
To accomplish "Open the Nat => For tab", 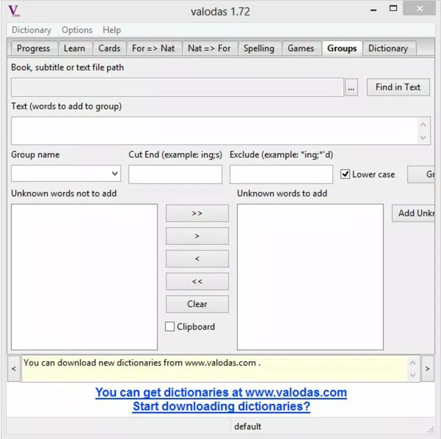I will point(209,48).
